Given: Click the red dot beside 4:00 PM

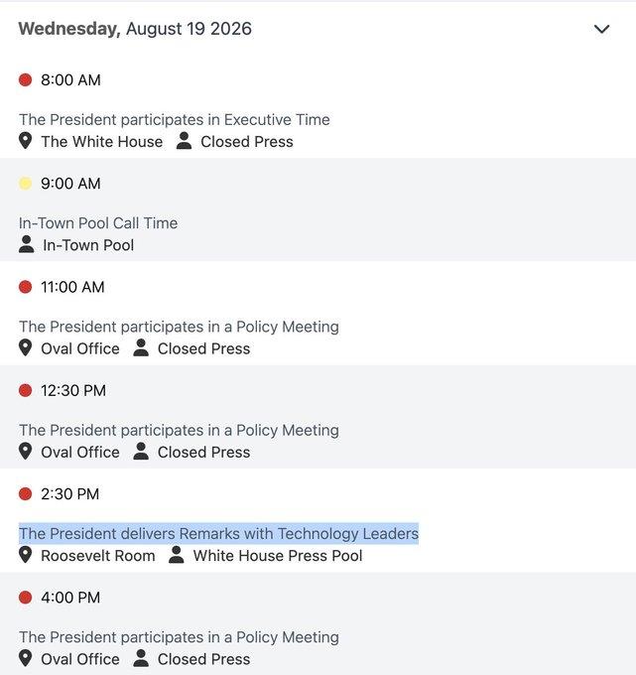Looking at the screenshot, I should tap(26, 598).
